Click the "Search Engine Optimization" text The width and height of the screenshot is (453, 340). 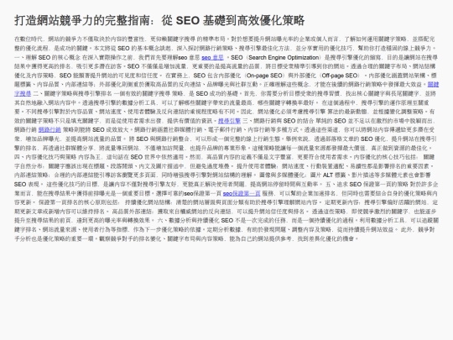[284, 58]
